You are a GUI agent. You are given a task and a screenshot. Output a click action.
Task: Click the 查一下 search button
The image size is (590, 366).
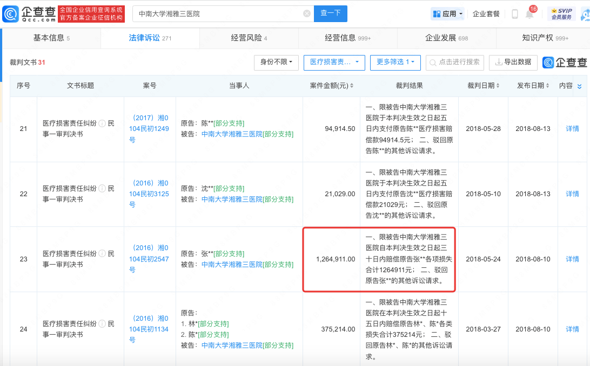tap(330, 13)
